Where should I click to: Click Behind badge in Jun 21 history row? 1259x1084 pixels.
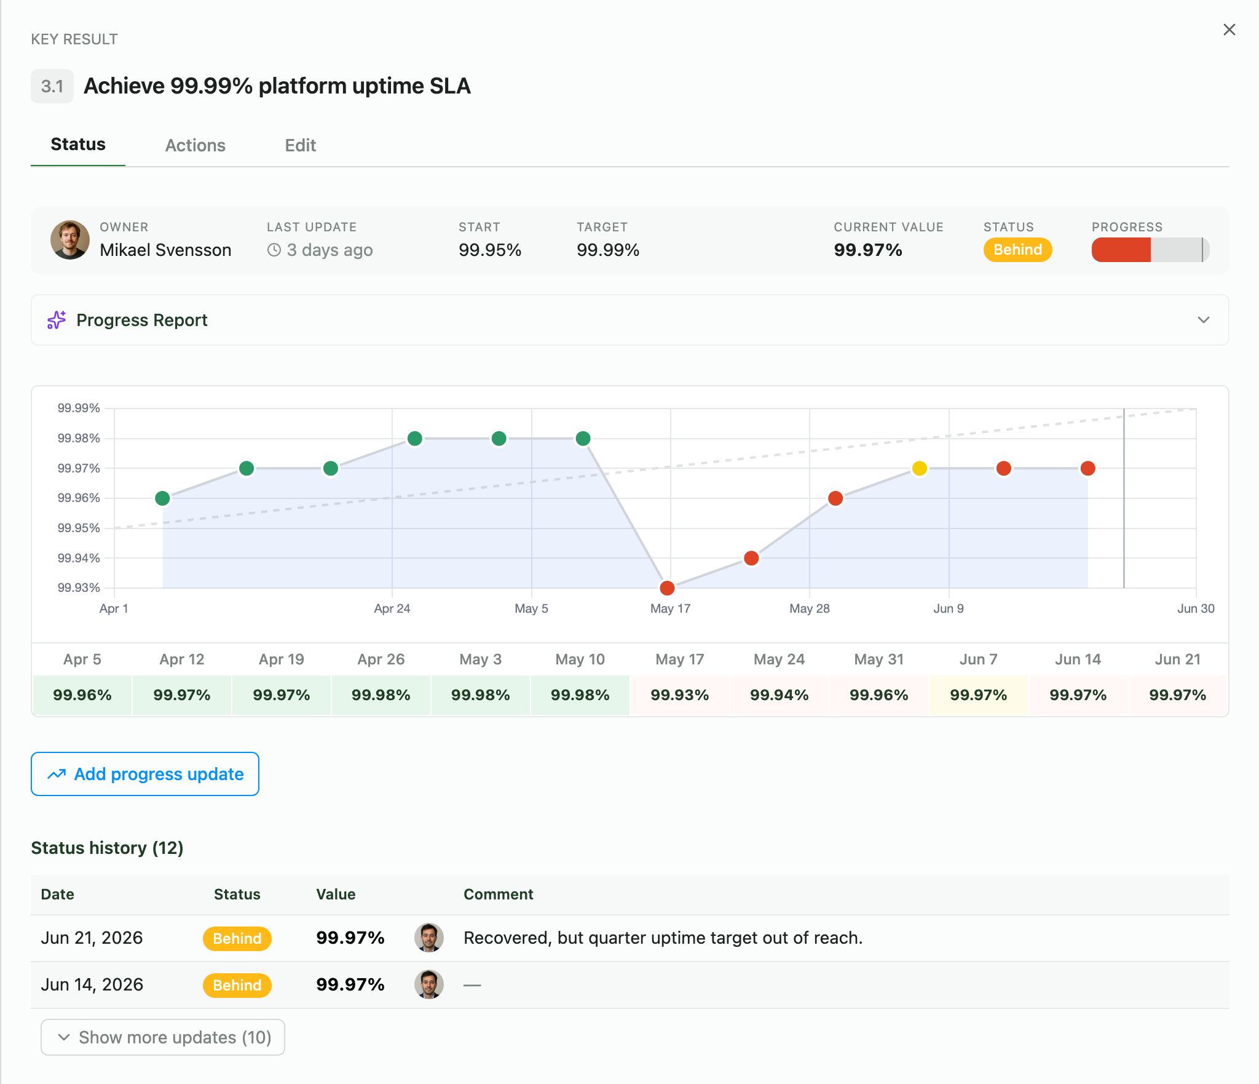click(237, 939)
